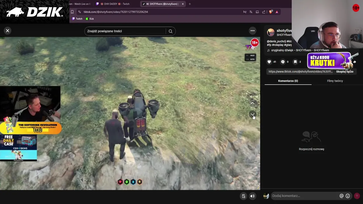The height and width of the screenshot is (204, 363).
Task: Like the video with the heart icon
Action: click(x=269, y=62)
